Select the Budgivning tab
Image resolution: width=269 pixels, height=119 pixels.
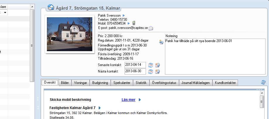pyautogui.click(x=100, y=83)
